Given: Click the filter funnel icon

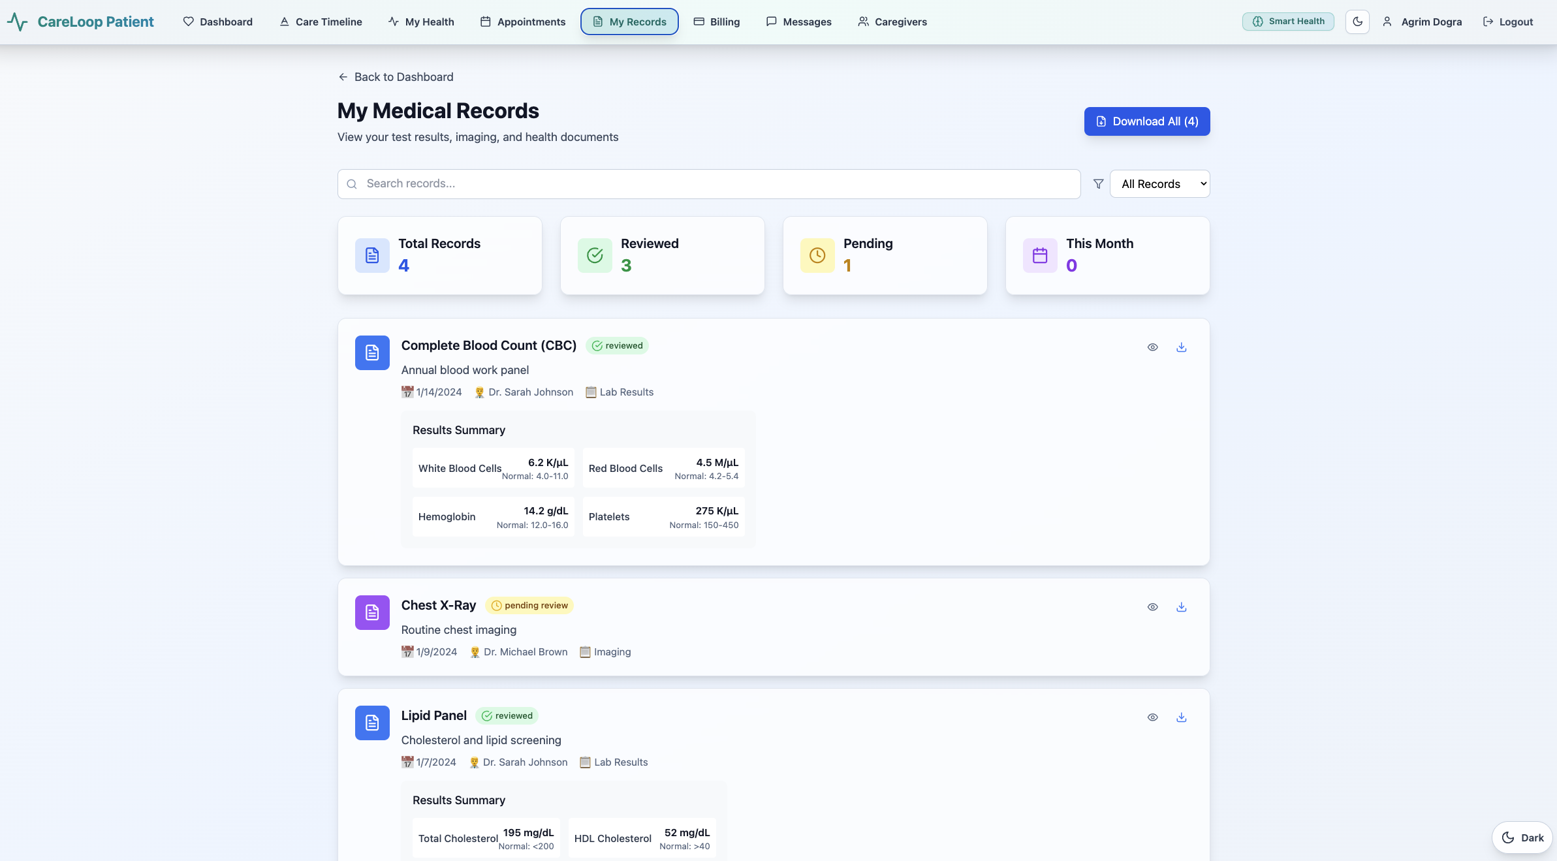Looking at the screenshot, I should click(1098, 184).
